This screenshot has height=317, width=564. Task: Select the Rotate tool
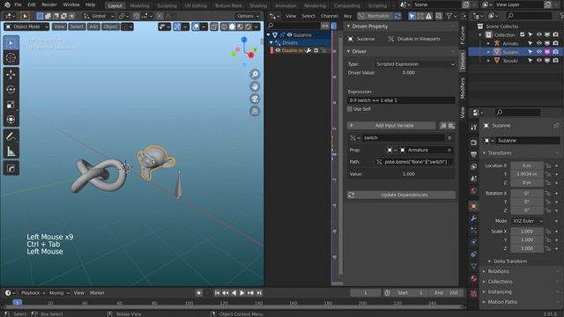[x=11, y=90]
